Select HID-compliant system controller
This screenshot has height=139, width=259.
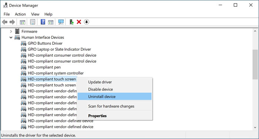pos(55,73)
